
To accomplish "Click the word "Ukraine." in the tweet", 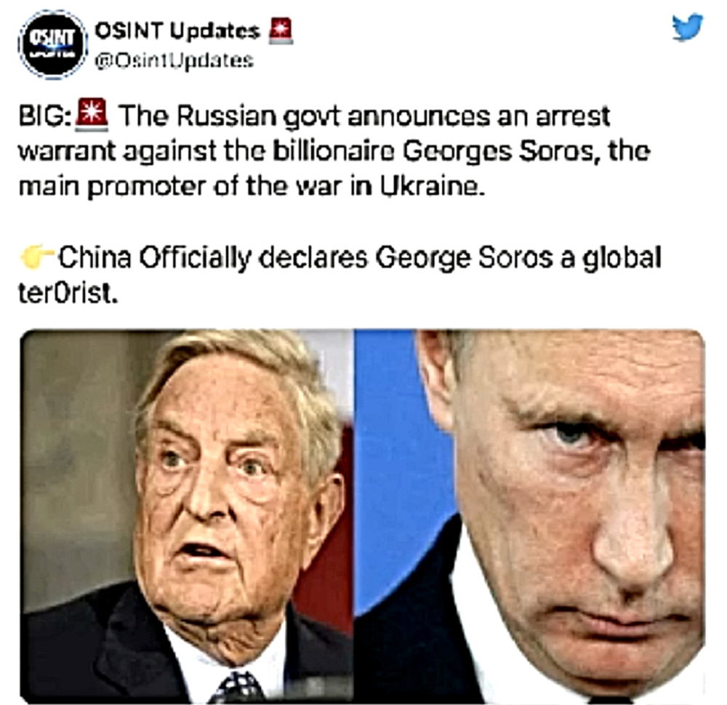I will click(x=433, y=186).
